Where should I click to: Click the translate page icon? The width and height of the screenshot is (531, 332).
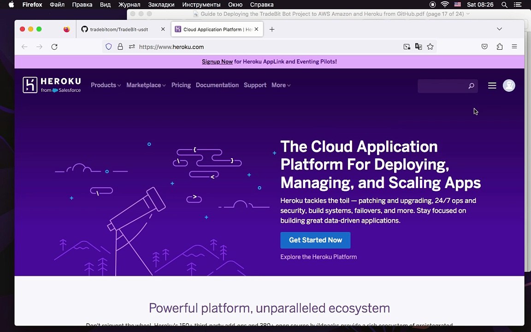click(x=419, y=47)
